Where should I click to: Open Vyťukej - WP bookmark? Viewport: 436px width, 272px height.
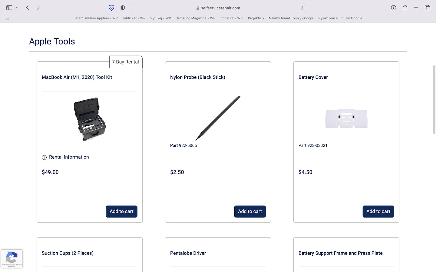160,18
